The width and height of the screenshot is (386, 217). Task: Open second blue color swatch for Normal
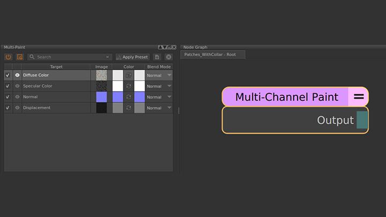139,97
